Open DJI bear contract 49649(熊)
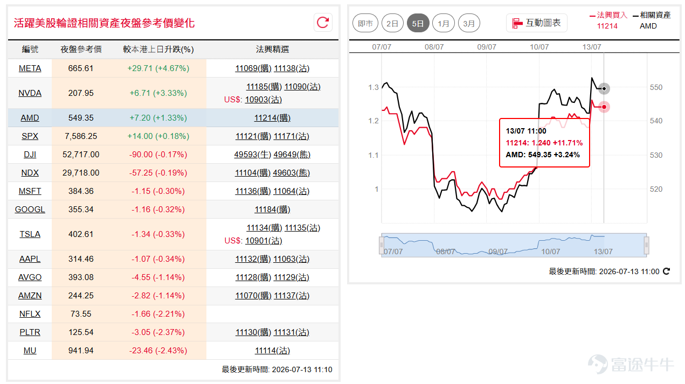Viewport: 685px width, 384px height. pyautogui.click(x=292, y=155)
